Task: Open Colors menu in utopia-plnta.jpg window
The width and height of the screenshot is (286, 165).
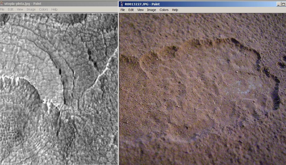Action: (43, 9)
